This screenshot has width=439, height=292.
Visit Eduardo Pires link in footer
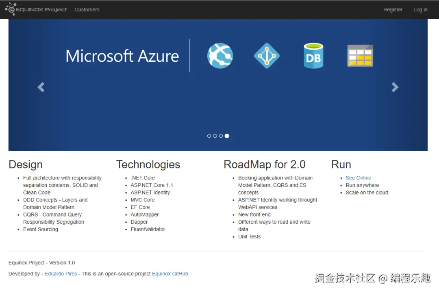pos(61,274)
